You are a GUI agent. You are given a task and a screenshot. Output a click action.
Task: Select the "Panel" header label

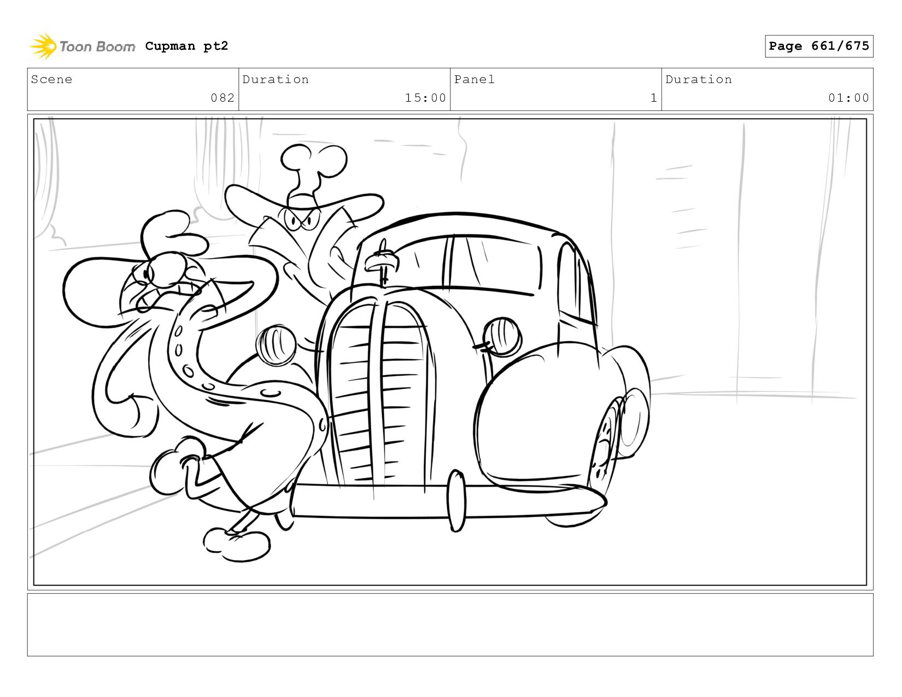[475, 79]
